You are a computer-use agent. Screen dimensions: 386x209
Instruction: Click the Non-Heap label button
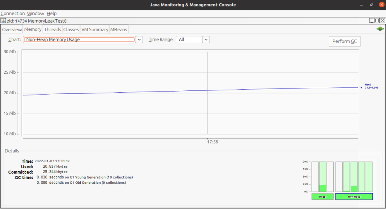[354, 197]
